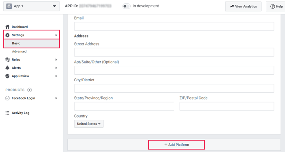Screen dimensions: 285x152
Task: Expand the Roles submenu arrow
Action: click(56, 60)
